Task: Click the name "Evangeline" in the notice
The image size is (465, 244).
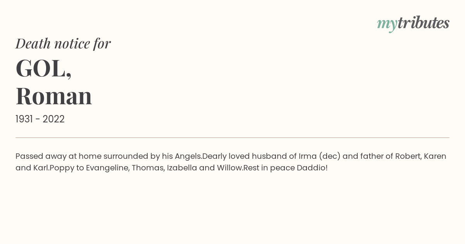Action: click(x=107, y=168)
